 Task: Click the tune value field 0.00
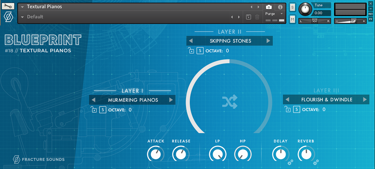tap(321, 13)
